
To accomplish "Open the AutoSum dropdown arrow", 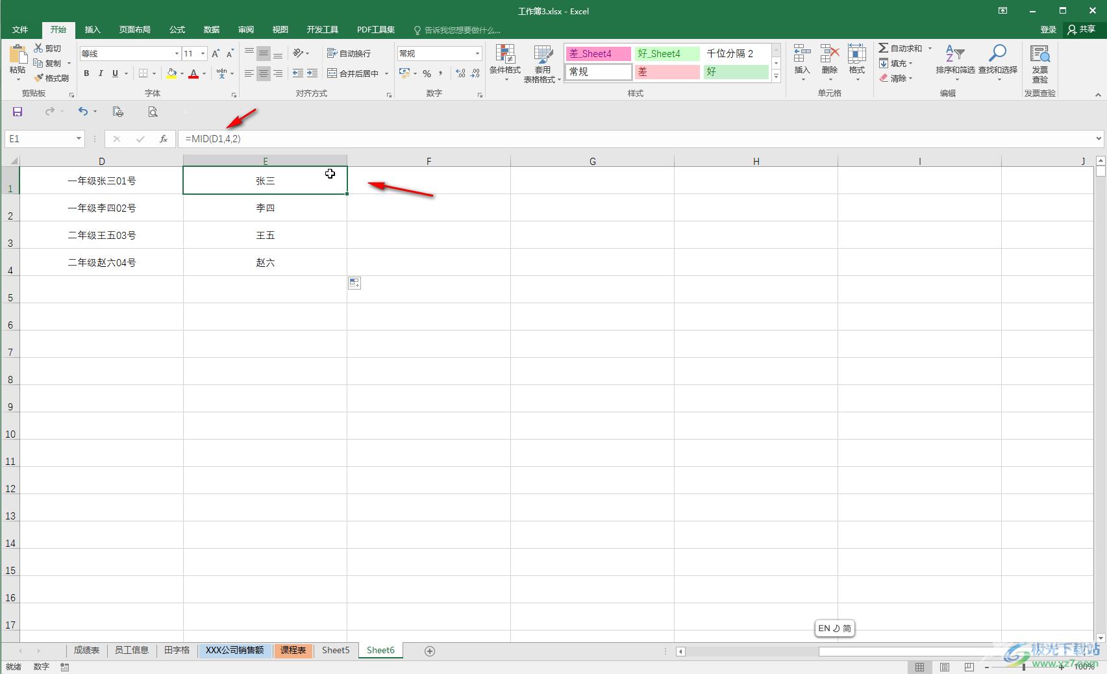I will click(930, 48).
